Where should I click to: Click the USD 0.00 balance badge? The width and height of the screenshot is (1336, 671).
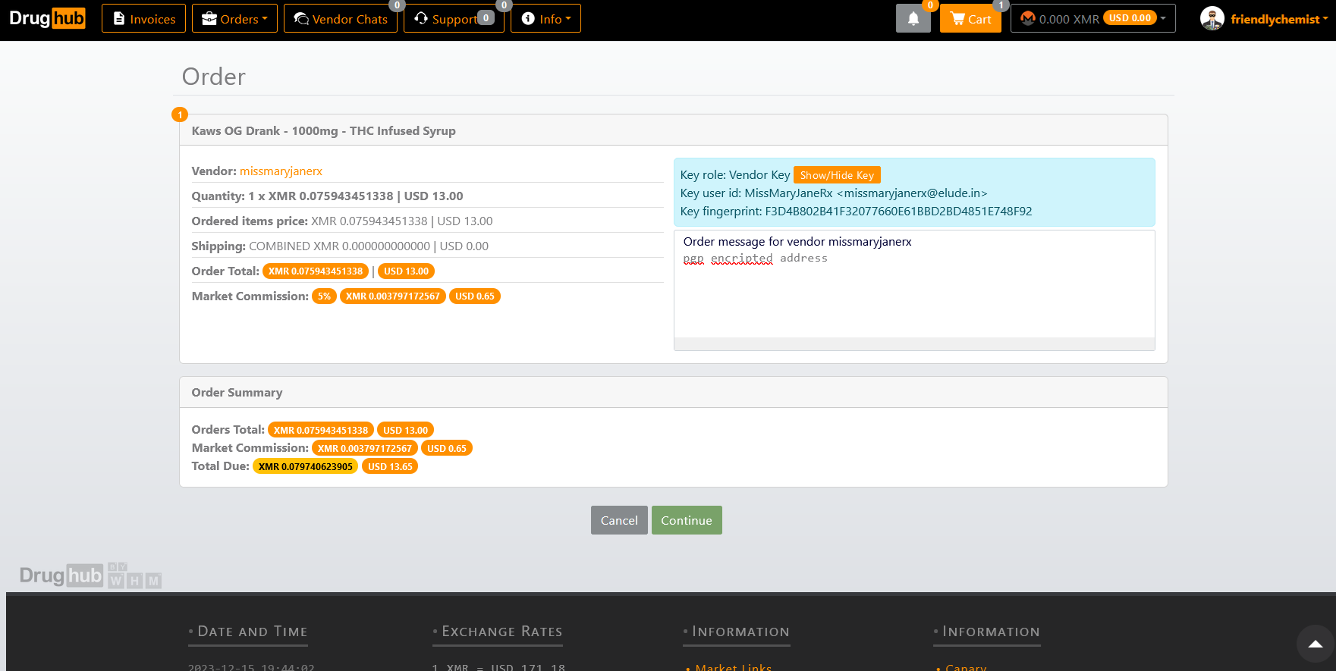[1130, 18]
